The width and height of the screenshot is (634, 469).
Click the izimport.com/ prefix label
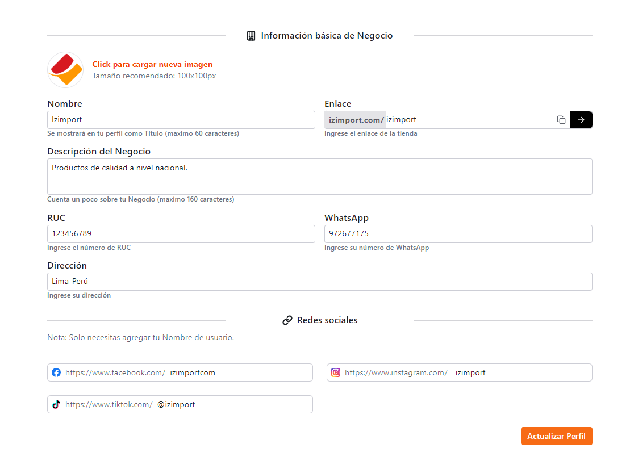coord(356,120)
